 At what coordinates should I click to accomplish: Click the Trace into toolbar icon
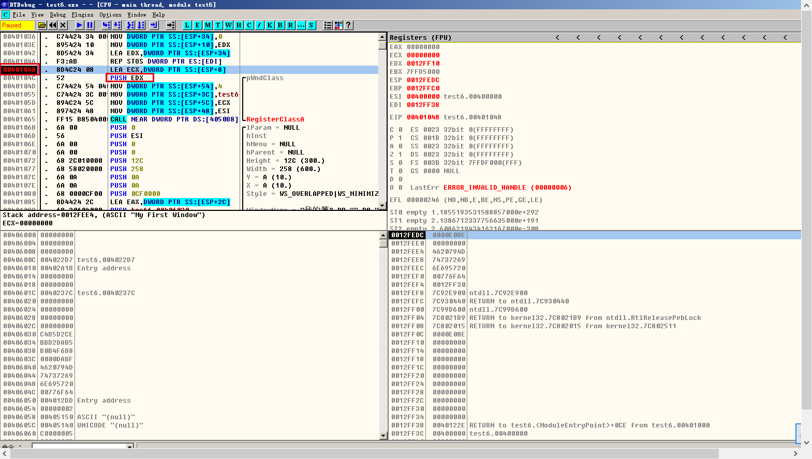point(130,25)
